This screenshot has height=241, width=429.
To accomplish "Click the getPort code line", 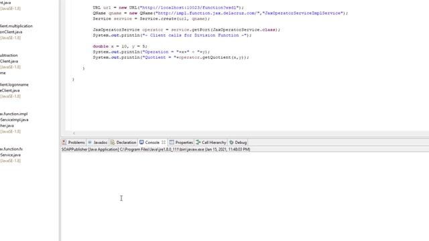I will point(186,29).
